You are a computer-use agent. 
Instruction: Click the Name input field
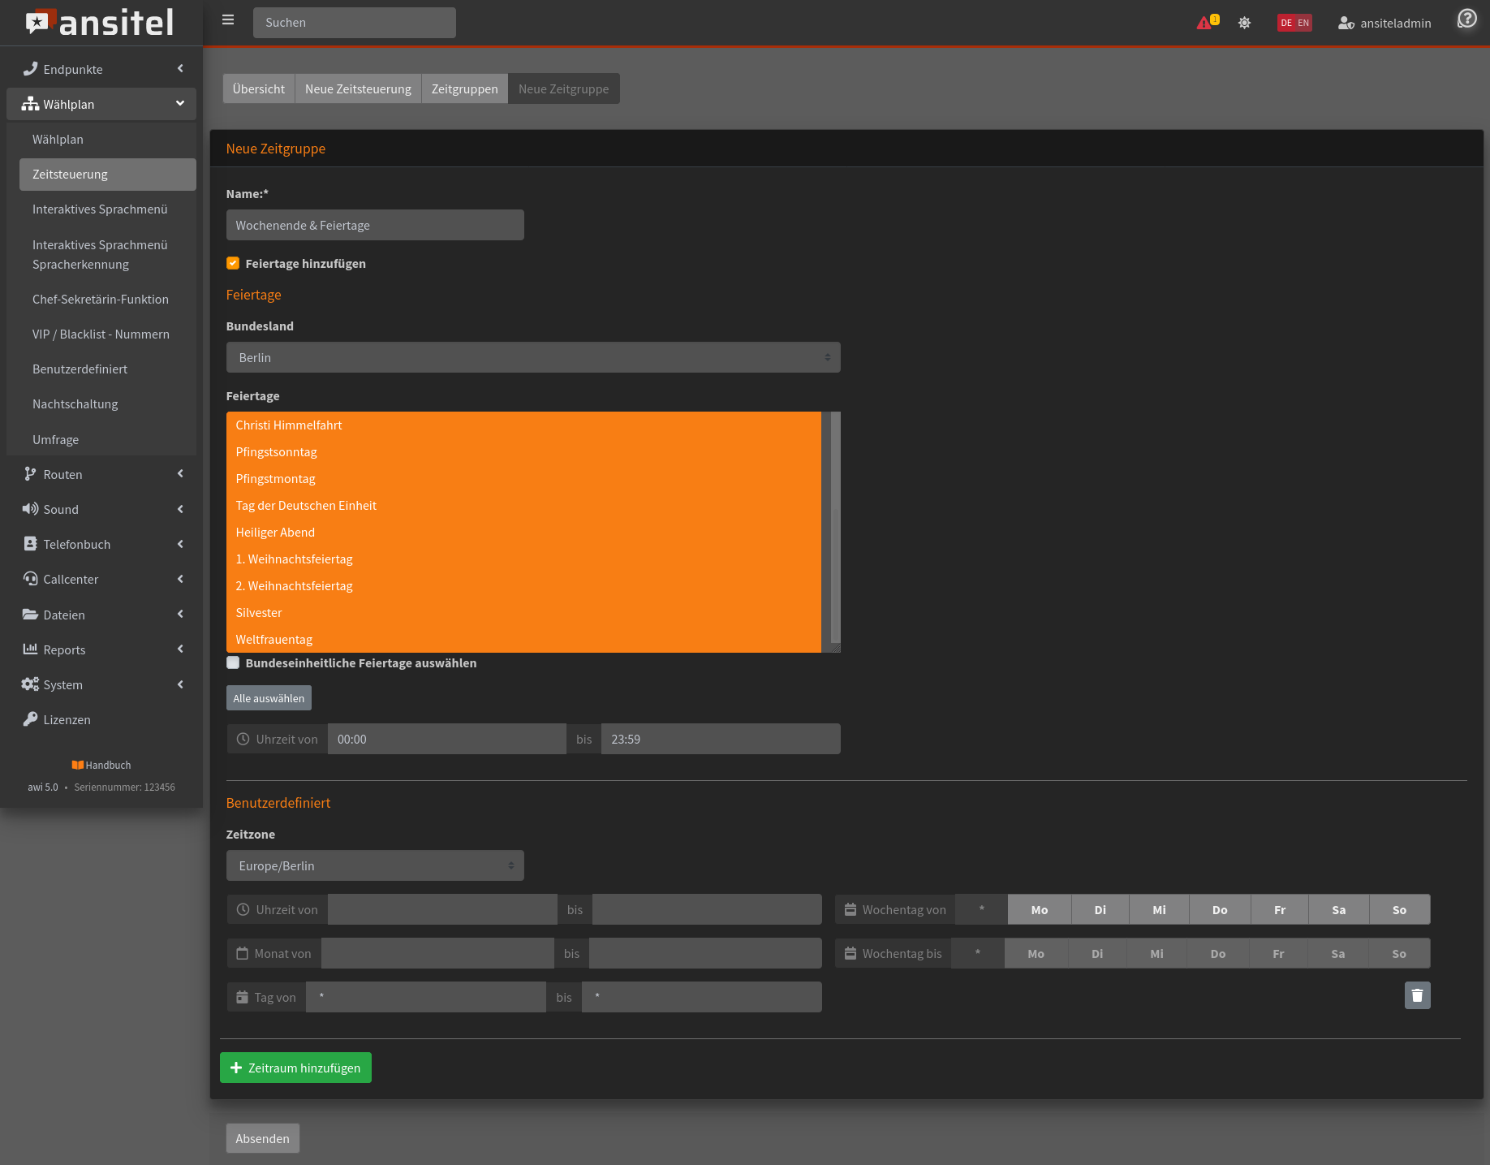click(x=374, y=225)
